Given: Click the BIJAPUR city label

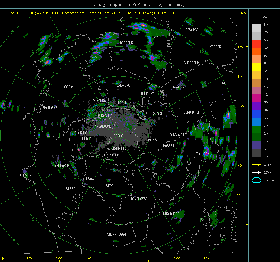Looking at the screenshot, I should [126, 43].
